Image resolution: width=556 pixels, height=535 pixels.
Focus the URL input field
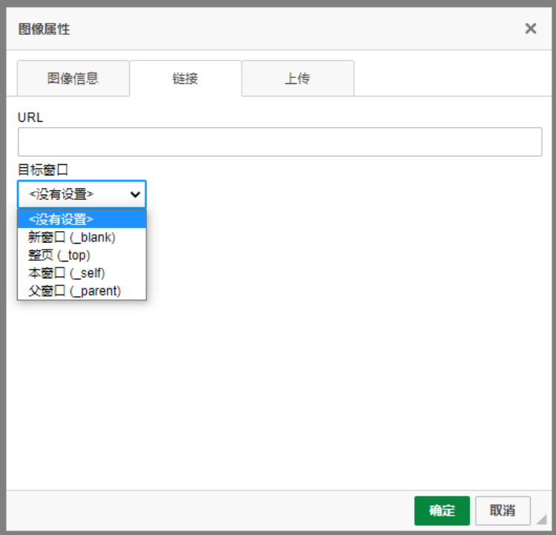[x=279, y=142]
